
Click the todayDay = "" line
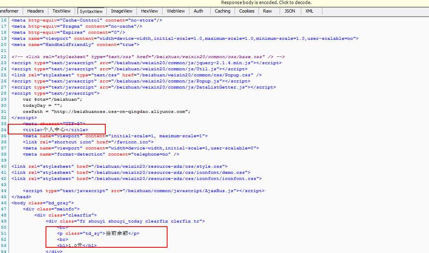coord(42,106)
